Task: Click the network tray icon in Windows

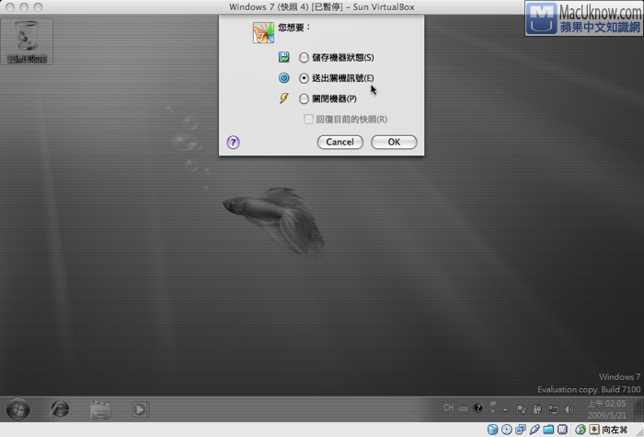Action: (553, 409)
